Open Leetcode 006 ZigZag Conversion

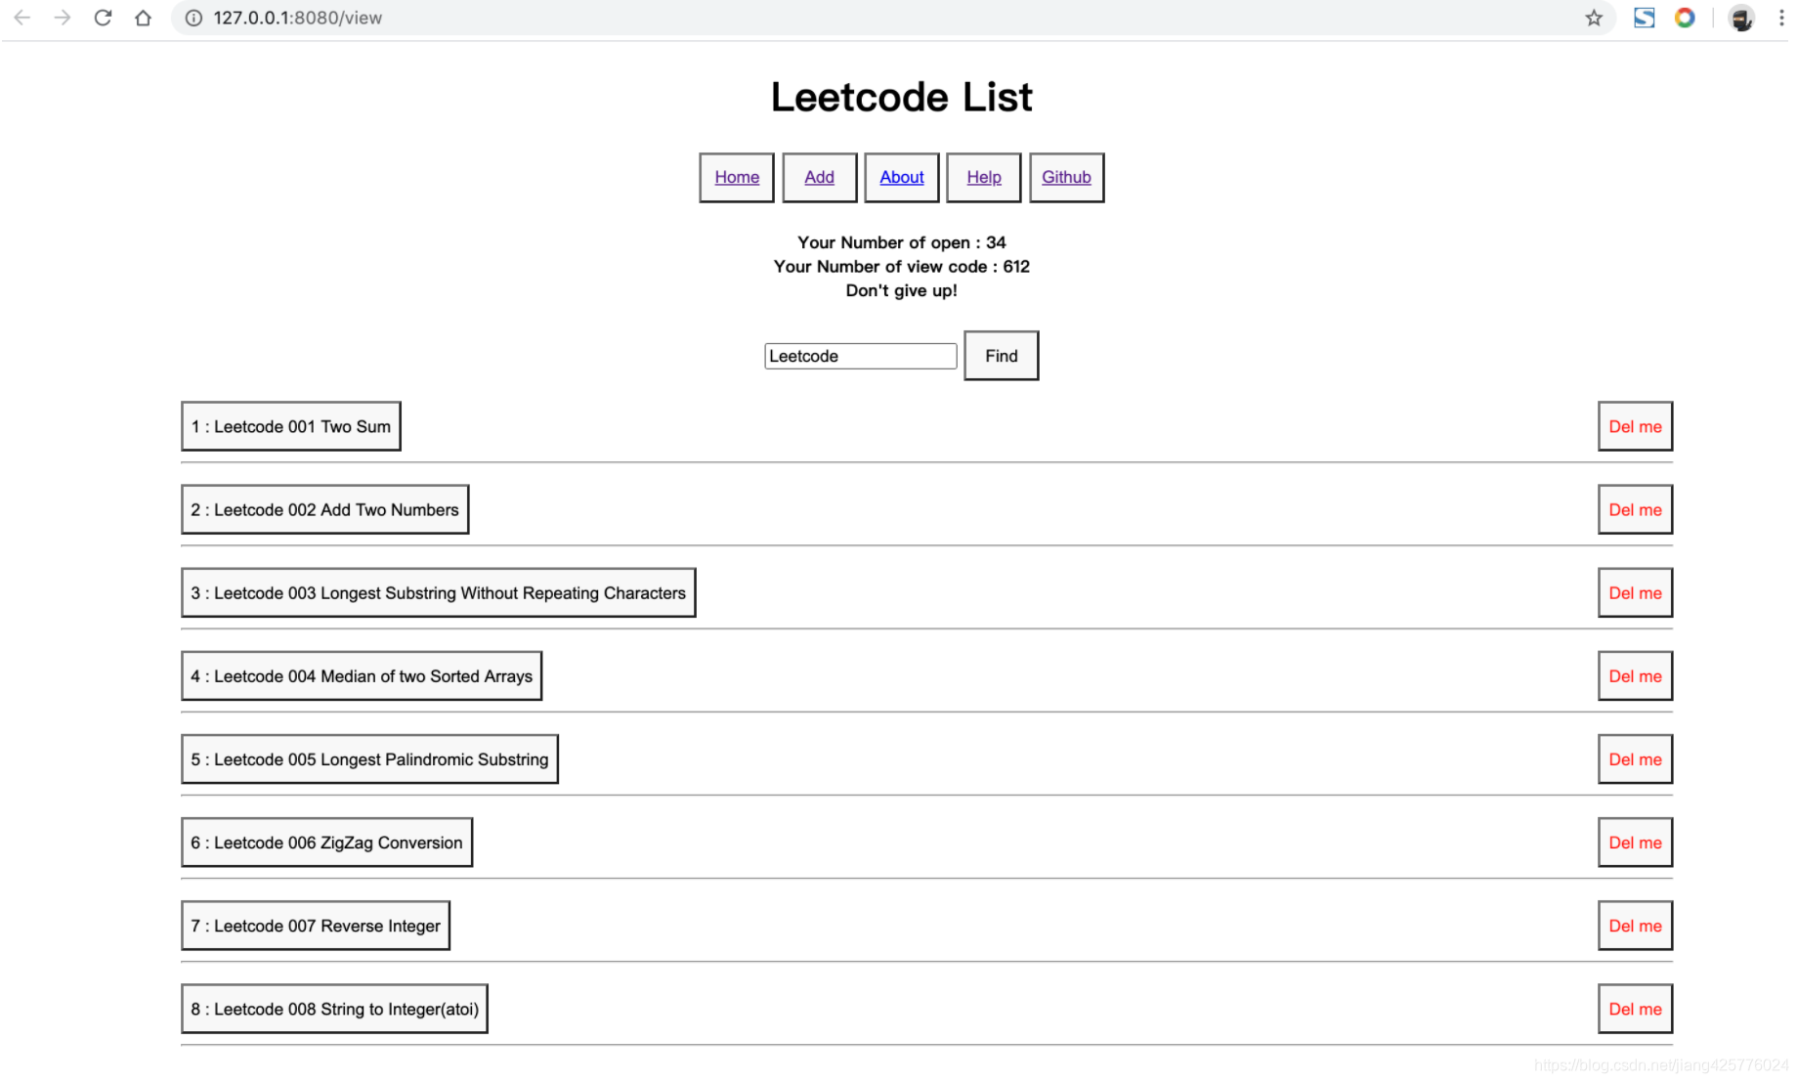point(327,842)
